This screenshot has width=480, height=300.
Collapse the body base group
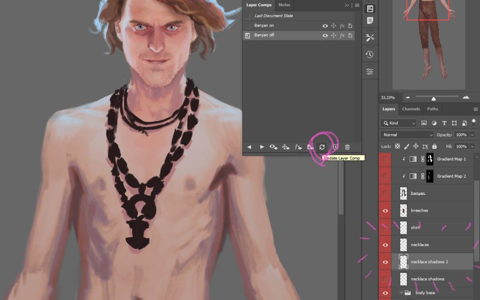[x=401, y=293]
